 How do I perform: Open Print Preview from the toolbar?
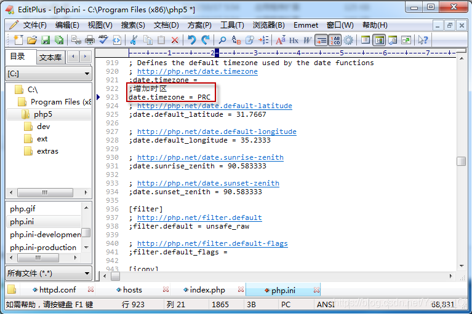pyautogui.click(x=76, y=40)
